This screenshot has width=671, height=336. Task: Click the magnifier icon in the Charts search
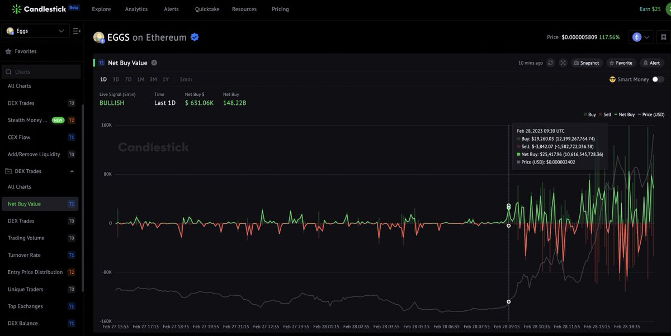click(x=9, y=71)
